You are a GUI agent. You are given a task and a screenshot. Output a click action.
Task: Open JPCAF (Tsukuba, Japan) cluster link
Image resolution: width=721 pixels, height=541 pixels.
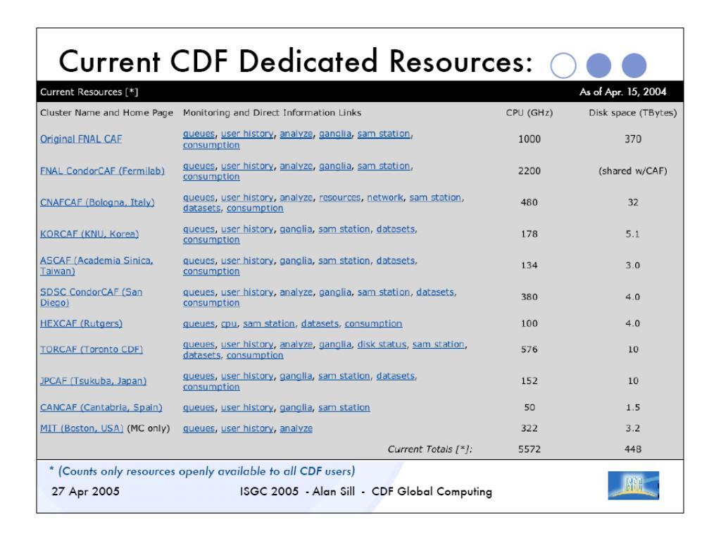(x=94, y=381)
